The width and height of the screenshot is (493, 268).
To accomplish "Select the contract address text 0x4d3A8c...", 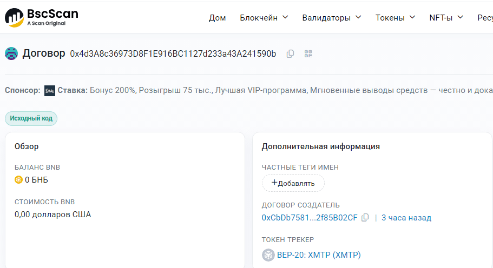I will tap(173, 53).
